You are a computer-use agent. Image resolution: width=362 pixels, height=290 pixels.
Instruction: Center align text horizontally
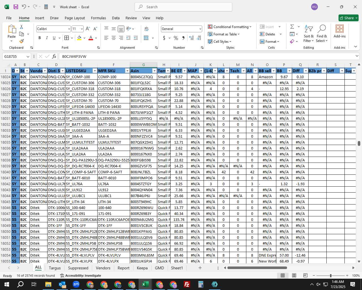point(114,38)
